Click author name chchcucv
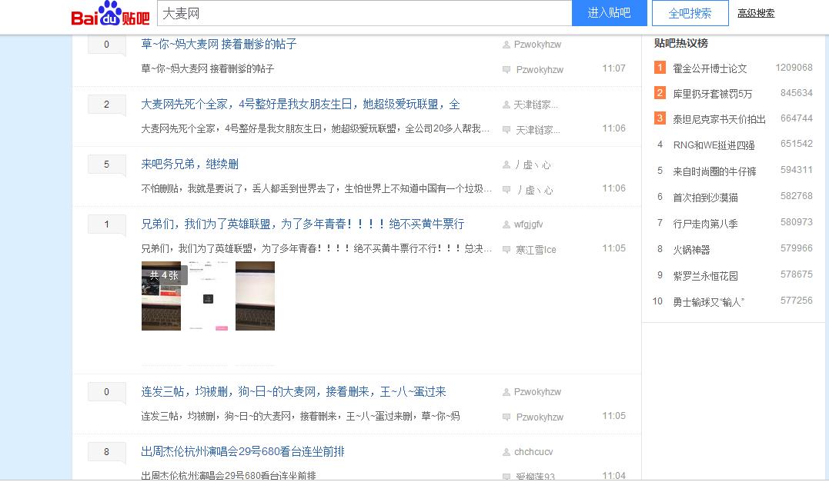This screenshot has width=829, height=482. coord(533,452)
